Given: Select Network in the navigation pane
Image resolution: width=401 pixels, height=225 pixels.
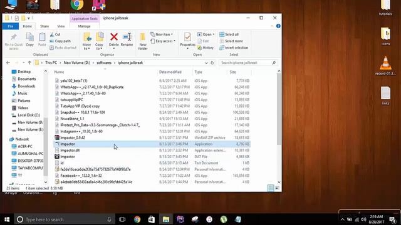Looking at the screenshot, I should coord(22,139).
